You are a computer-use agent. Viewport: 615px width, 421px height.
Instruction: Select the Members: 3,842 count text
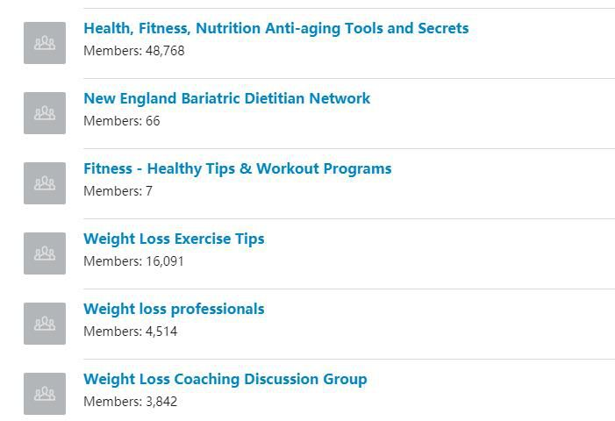(x=130, y=402)
